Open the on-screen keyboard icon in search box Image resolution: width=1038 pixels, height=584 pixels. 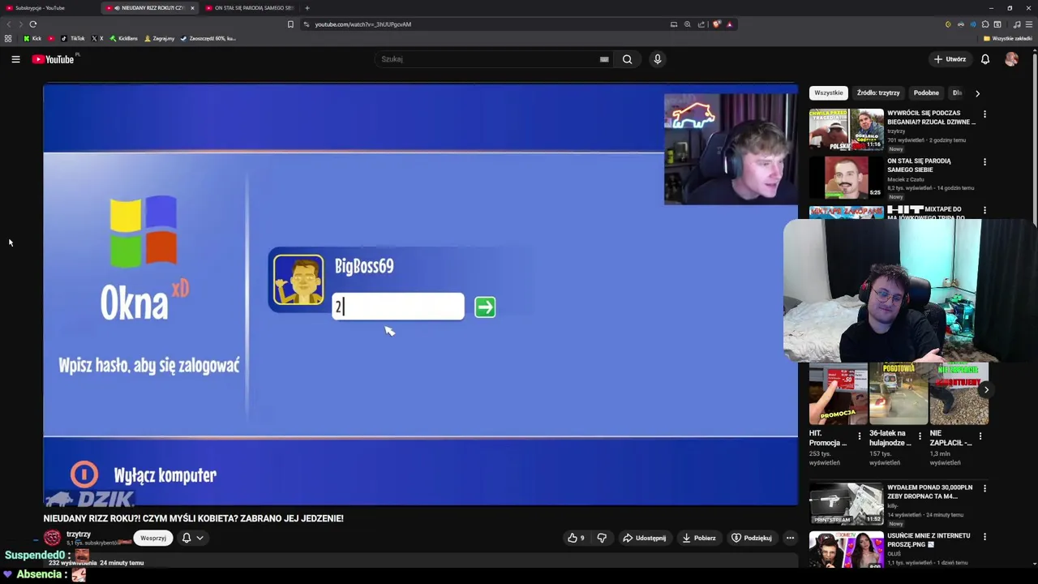tap(604, 59)
